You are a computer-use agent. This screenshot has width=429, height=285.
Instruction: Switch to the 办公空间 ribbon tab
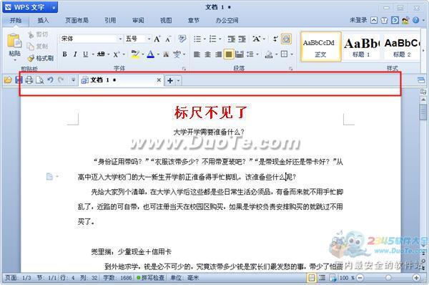point(227,20)
